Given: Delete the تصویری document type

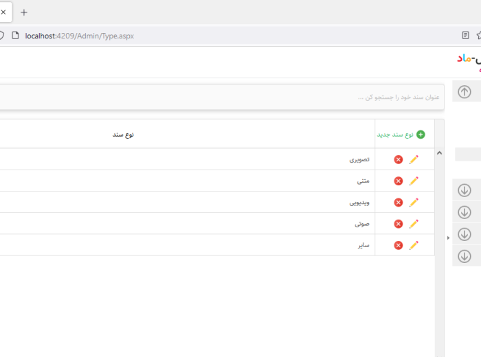Looking at the screenshot, I should [x=399, y=159].
